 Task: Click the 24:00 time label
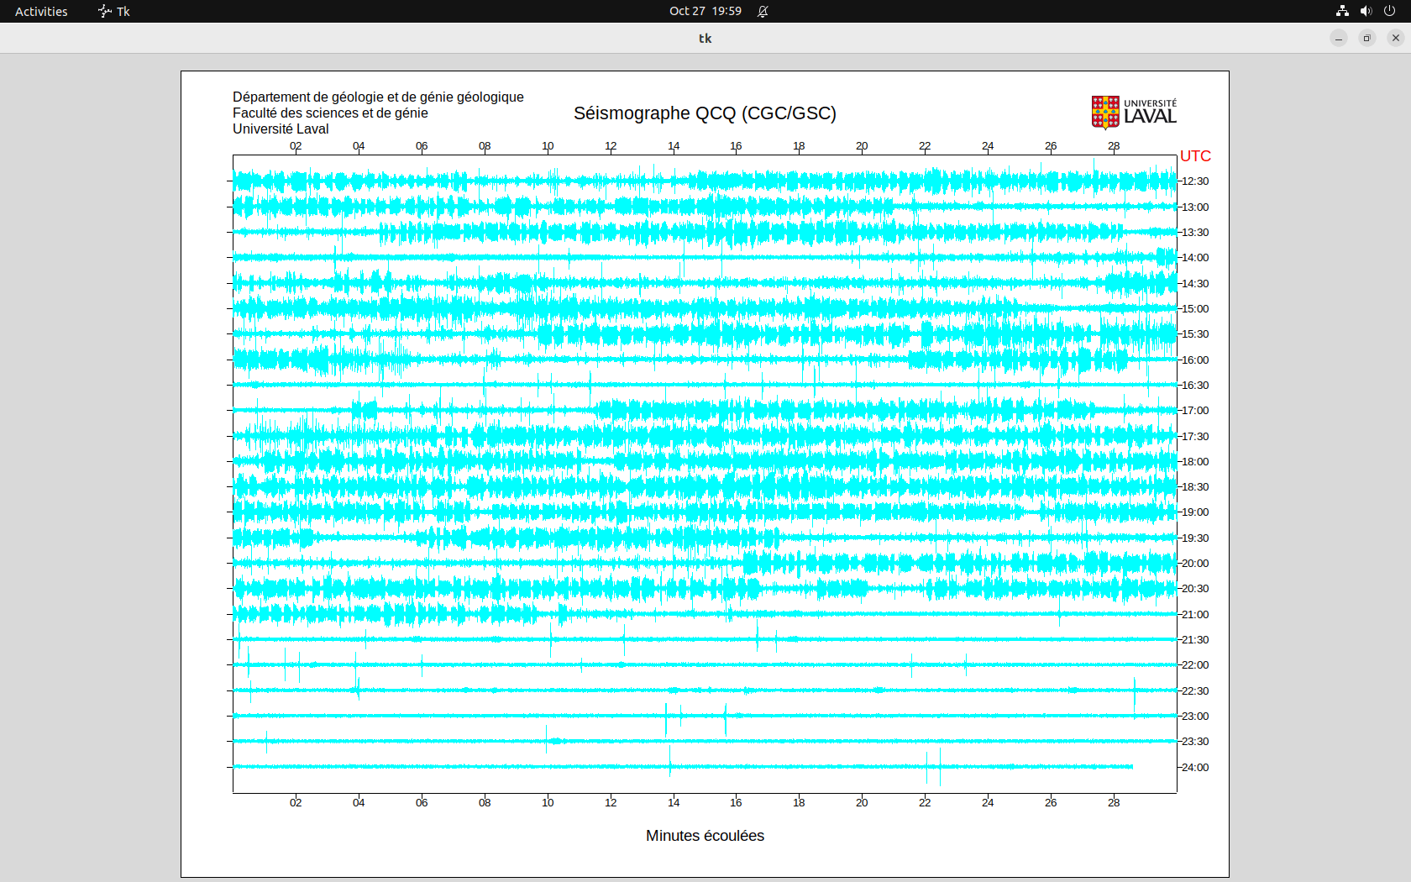[x=1195, y=768]
